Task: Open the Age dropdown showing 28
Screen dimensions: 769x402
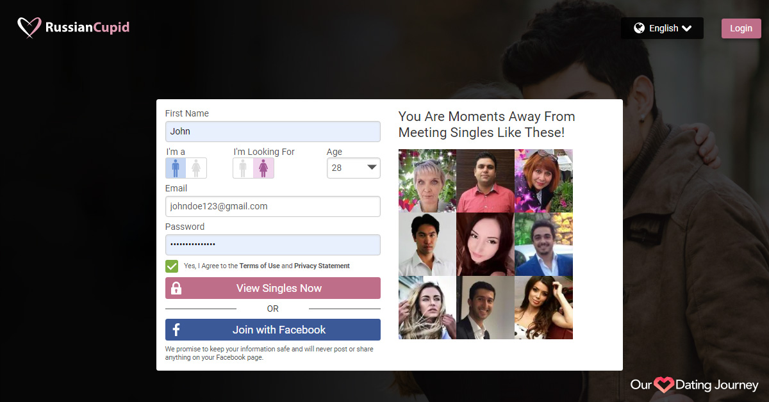Action: coord(354,168)
